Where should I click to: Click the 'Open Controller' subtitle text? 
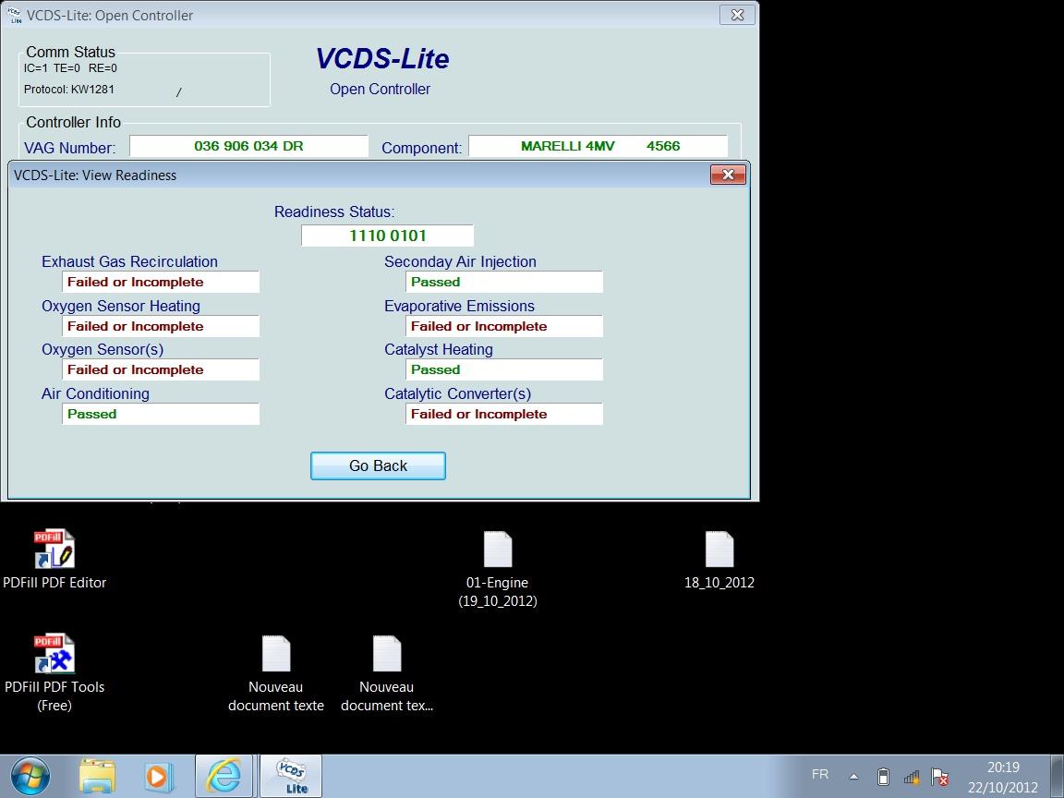[x=380, y=89]
